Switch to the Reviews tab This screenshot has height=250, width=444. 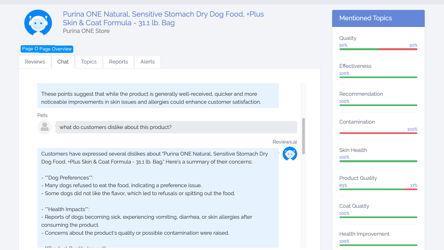tap(35, 62)
